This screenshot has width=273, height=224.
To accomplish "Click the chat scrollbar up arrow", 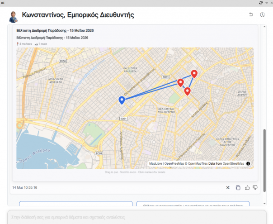I will point(264,27).
